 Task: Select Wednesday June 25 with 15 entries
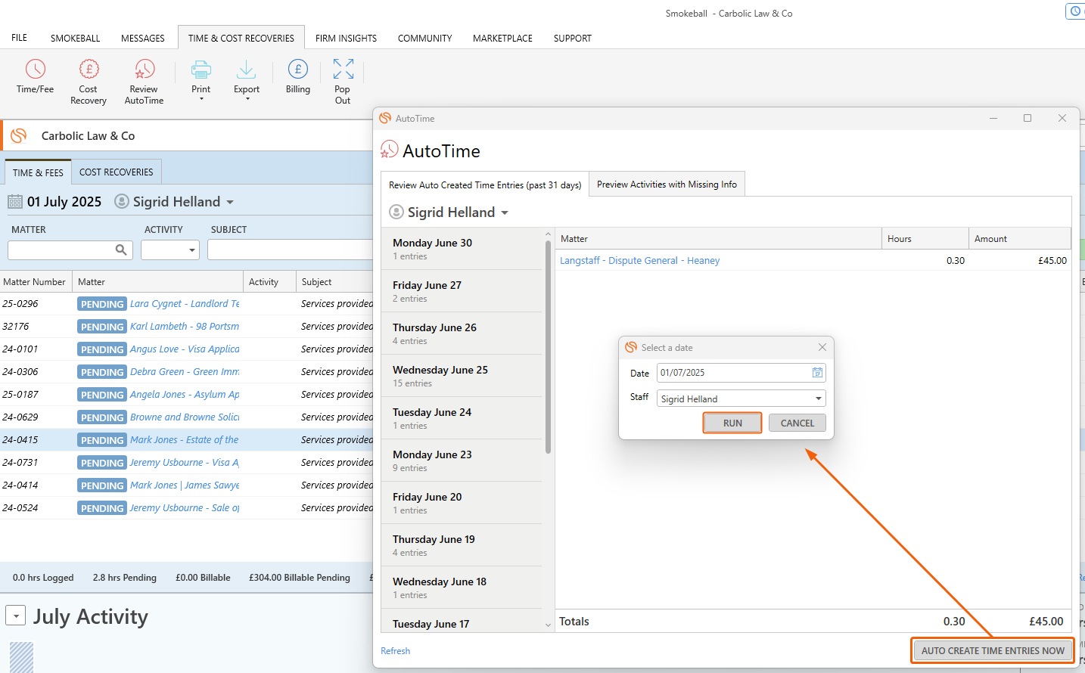click(462, 376)
